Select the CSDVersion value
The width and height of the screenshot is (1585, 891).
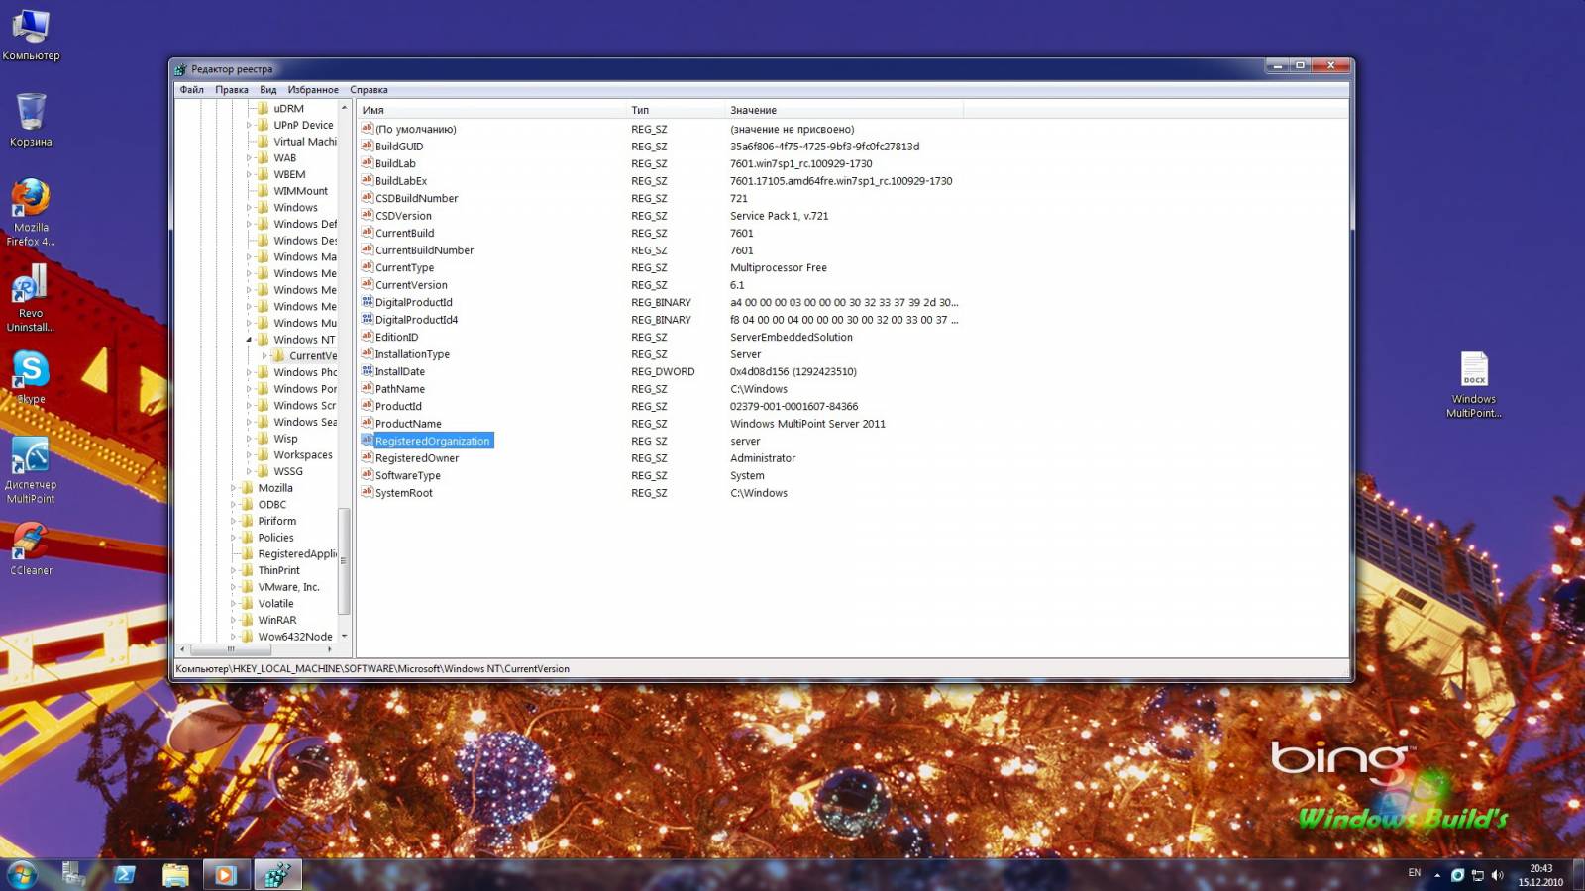(403, 215)
